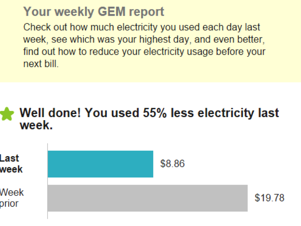
Task: Click the phrase 'highest day' in the intro
Action: click(165, 39)
